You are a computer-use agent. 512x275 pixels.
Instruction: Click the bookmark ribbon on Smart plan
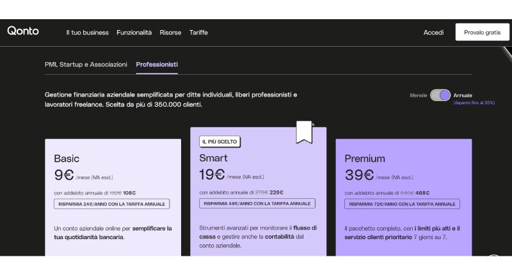click(x=304, y=132)
